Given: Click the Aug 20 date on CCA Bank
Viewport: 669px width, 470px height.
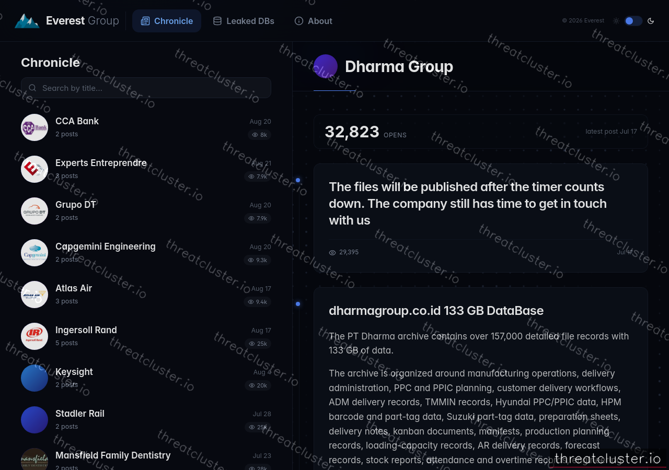Looking at the screenshot, I should click(260, 122).
